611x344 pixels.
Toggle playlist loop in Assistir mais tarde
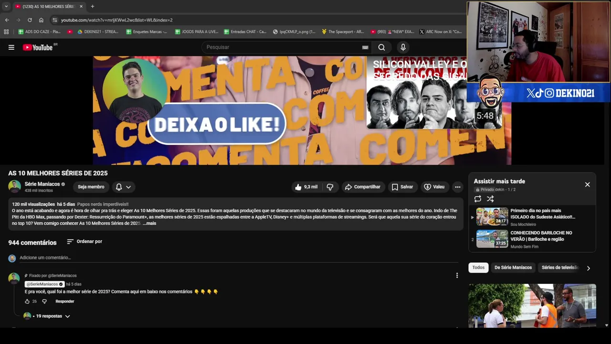pyautogui.click(x=477, y=199)
